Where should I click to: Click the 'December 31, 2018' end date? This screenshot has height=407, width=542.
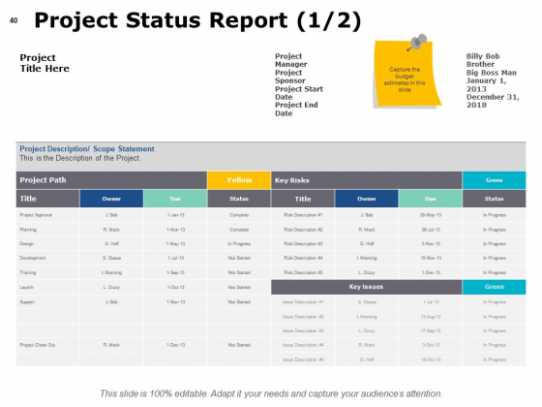(x=493, y=101)
